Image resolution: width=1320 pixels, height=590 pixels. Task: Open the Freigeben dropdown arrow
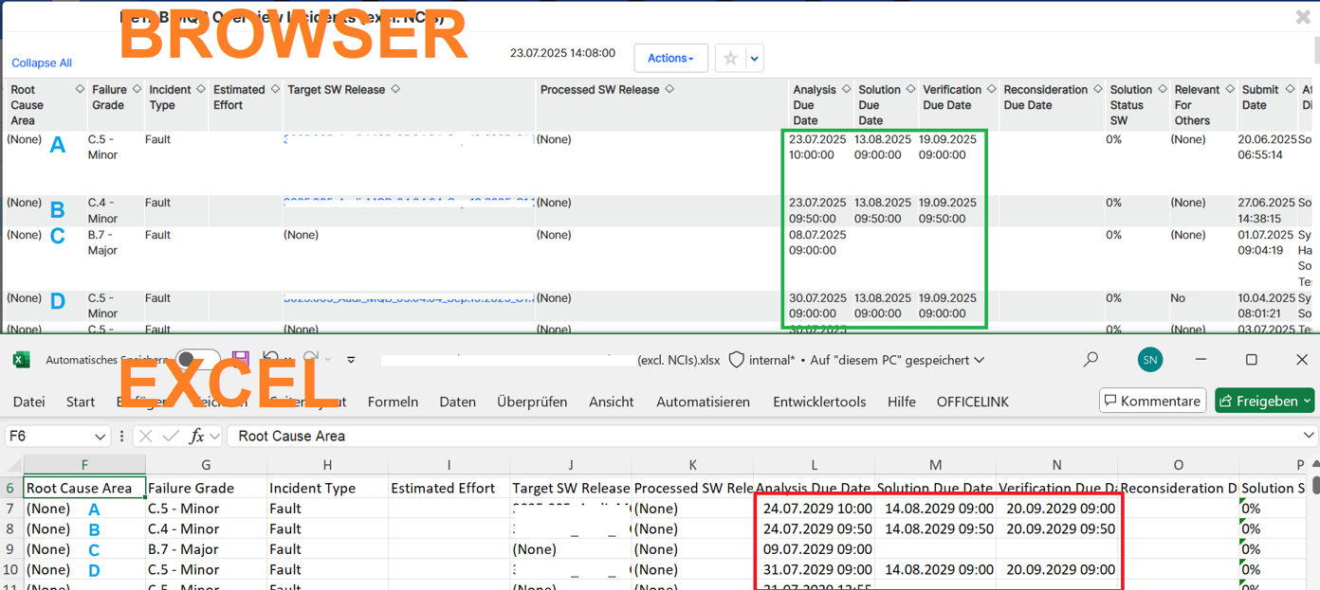(x=1307, y=402)
